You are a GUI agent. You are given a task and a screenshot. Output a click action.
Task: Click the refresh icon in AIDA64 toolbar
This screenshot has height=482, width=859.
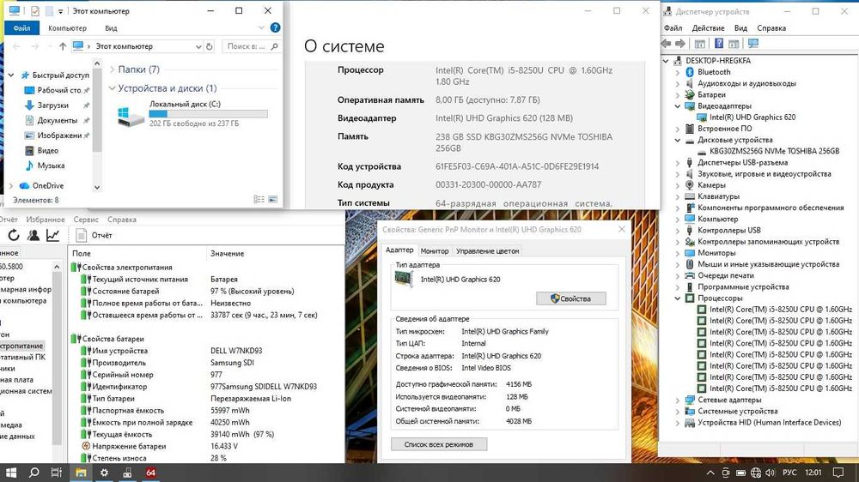click(13, 235)
